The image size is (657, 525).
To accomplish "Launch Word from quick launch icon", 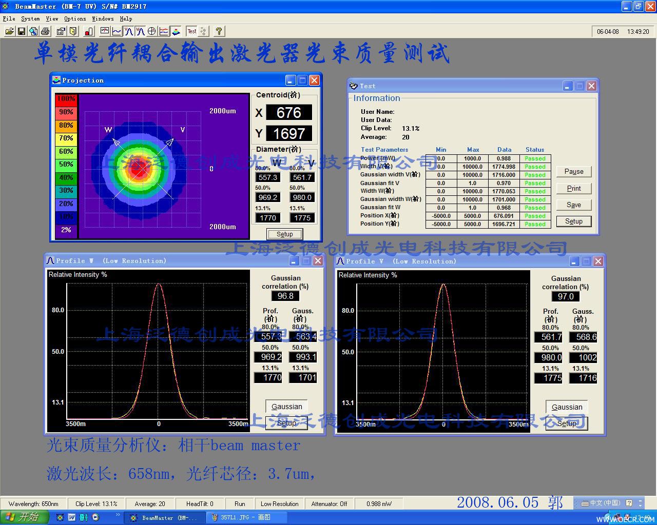I will point(72,518).
